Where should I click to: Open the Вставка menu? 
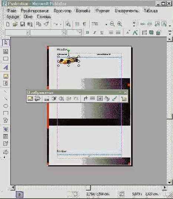[x=83, y=11]
